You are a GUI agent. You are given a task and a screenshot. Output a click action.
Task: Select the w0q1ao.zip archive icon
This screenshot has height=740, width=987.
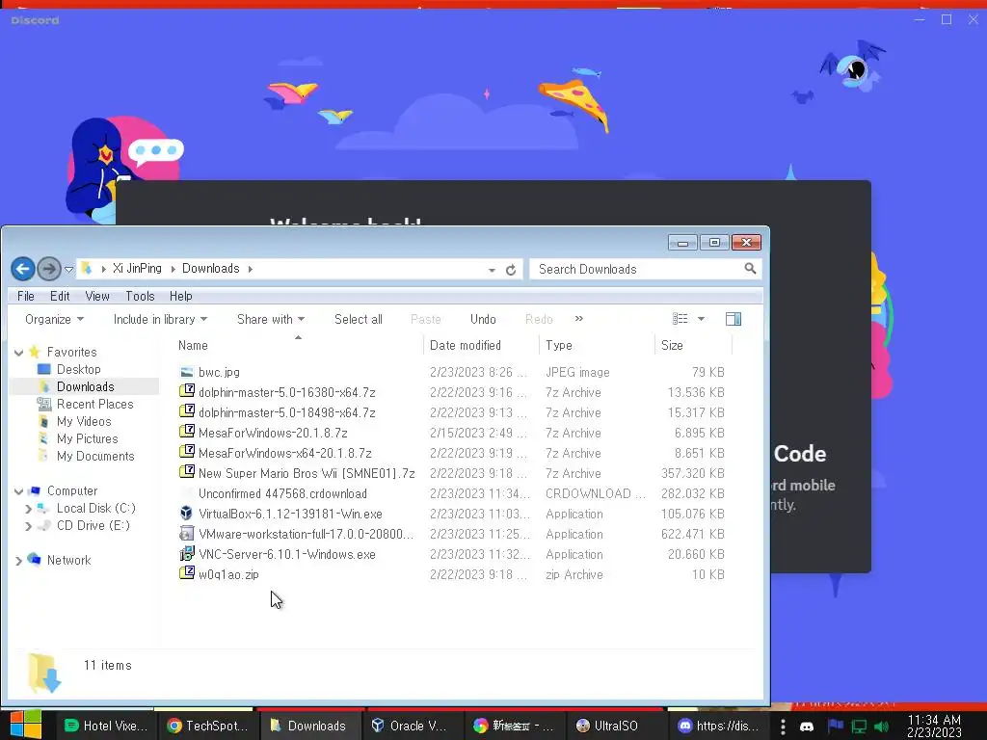coord(186,572)
